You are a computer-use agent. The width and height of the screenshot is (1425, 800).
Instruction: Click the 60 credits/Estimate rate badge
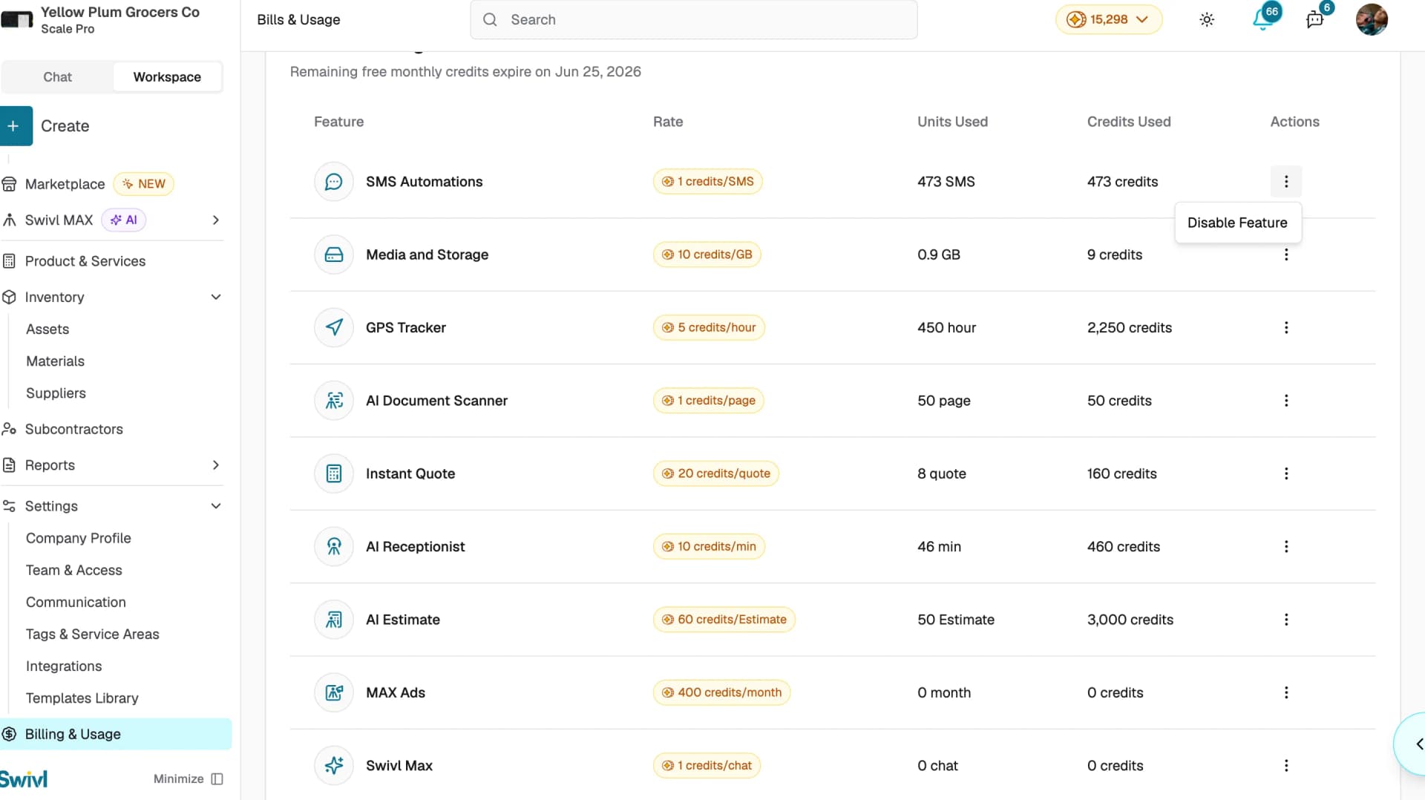coord(724,620)
